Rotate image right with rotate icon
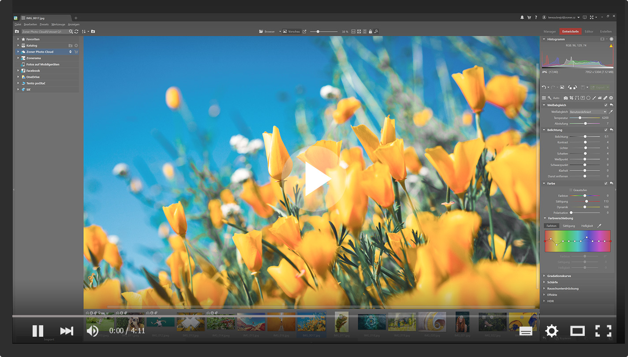This screenshot has width=628, height=357. coord(576,87)
